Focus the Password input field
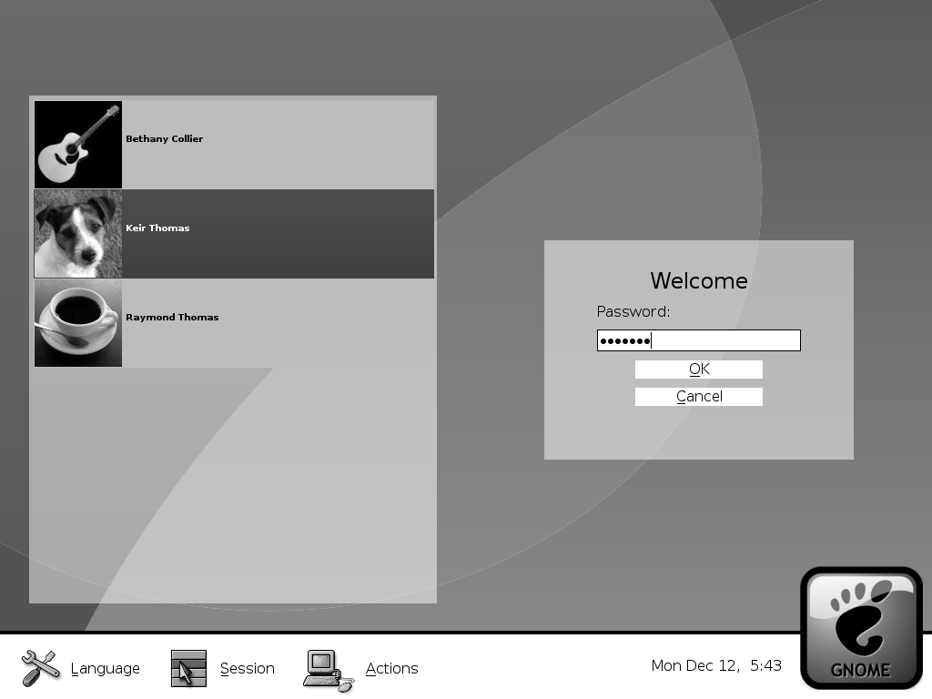This screenshot has width=932, height=699. tap(698, 340)
